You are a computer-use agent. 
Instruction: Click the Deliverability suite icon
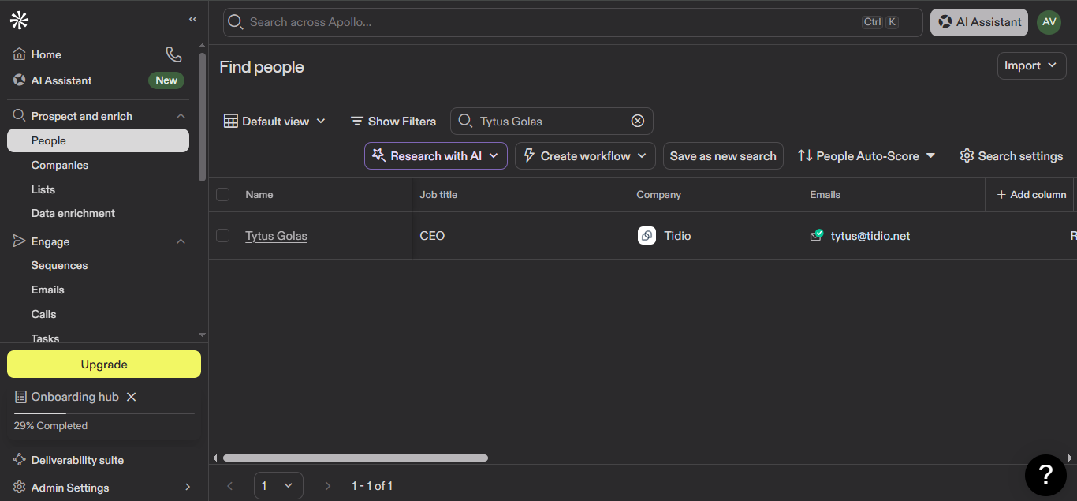20,460
